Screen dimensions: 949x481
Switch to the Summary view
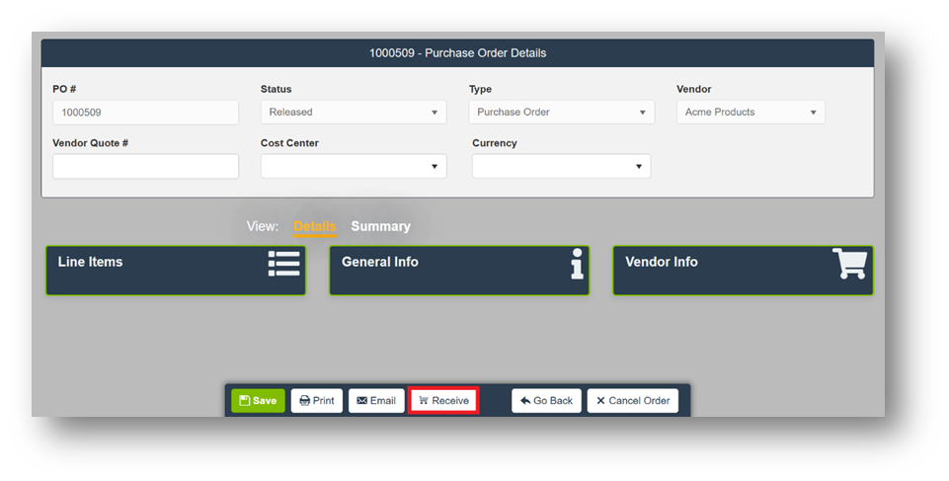[x=380, y=226]
